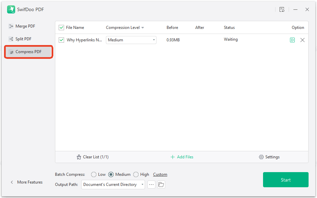Select the Low batch compress option
The height and width of the screenshot is (198, 317).
click(x=94, y=174)
